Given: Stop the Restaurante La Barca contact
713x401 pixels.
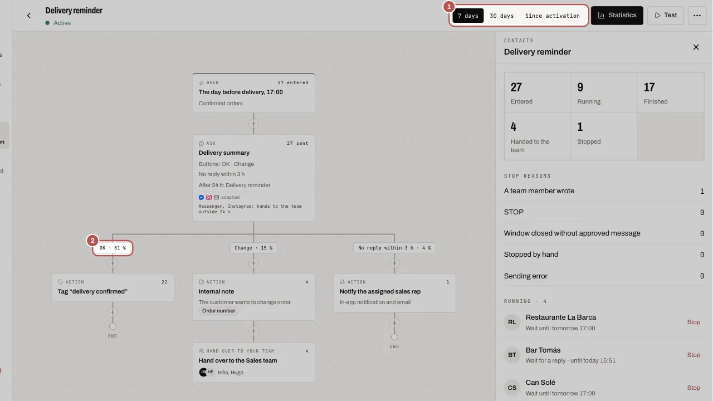Looking at the screenshot, I should coord(694,322).
